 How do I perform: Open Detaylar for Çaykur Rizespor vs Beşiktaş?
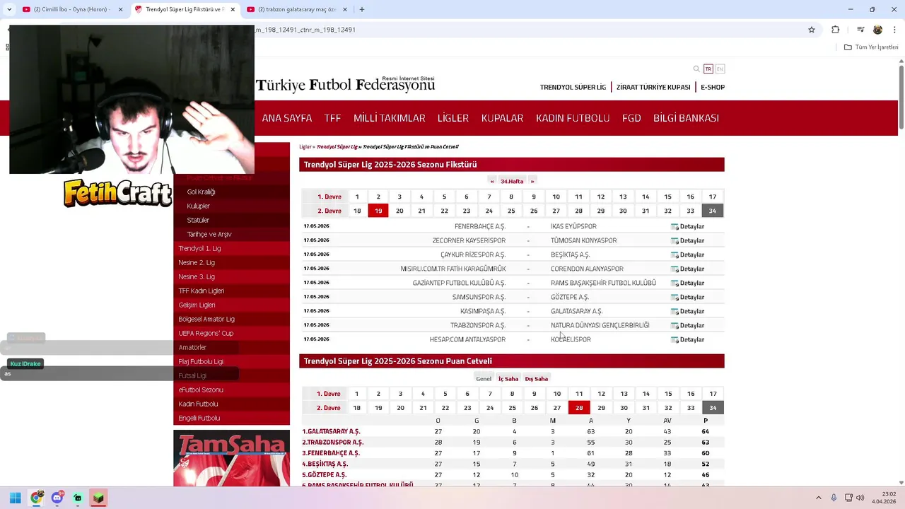click(687, 255)
